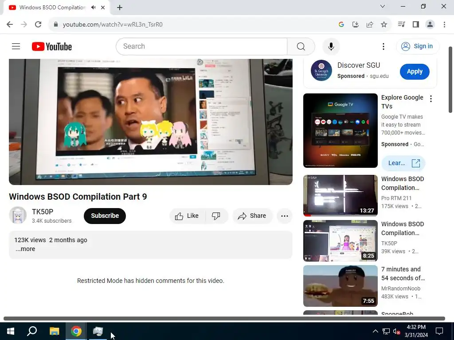The width and height of the screenshot is (454, 340).
Task: Open Google TV ad thumbnail
Action: point(340,131)
